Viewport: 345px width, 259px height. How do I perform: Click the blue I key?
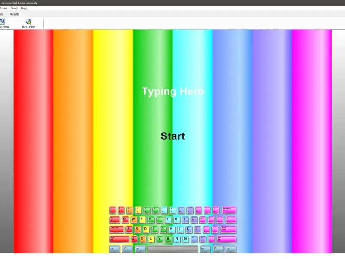[x=185, y=220]
